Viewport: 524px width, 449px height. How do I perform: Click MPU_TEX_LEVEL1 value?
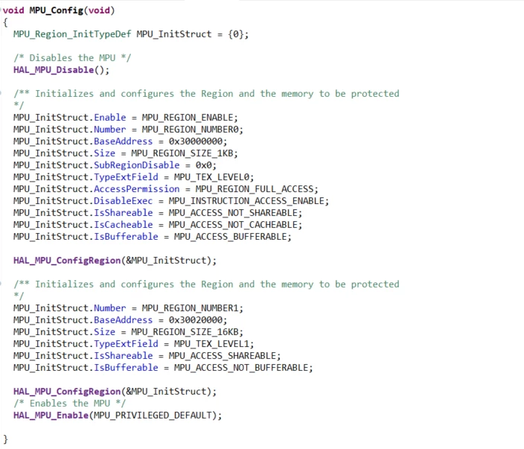212,344
